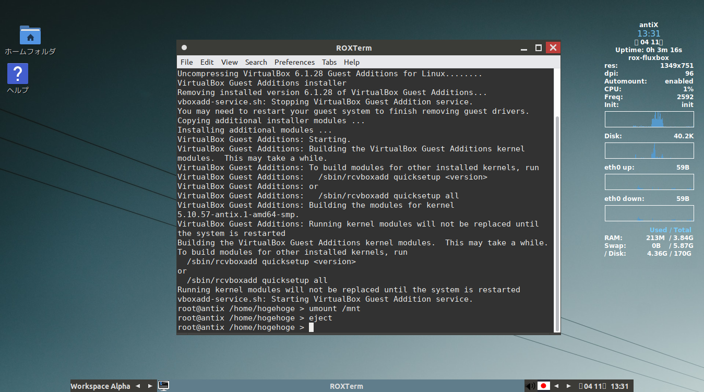
Task: Switch to previous workspace with left arrow
Action: 138,386
